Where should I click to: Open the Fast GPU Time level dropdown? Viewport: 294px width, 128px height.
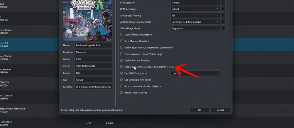click(195, 73)
